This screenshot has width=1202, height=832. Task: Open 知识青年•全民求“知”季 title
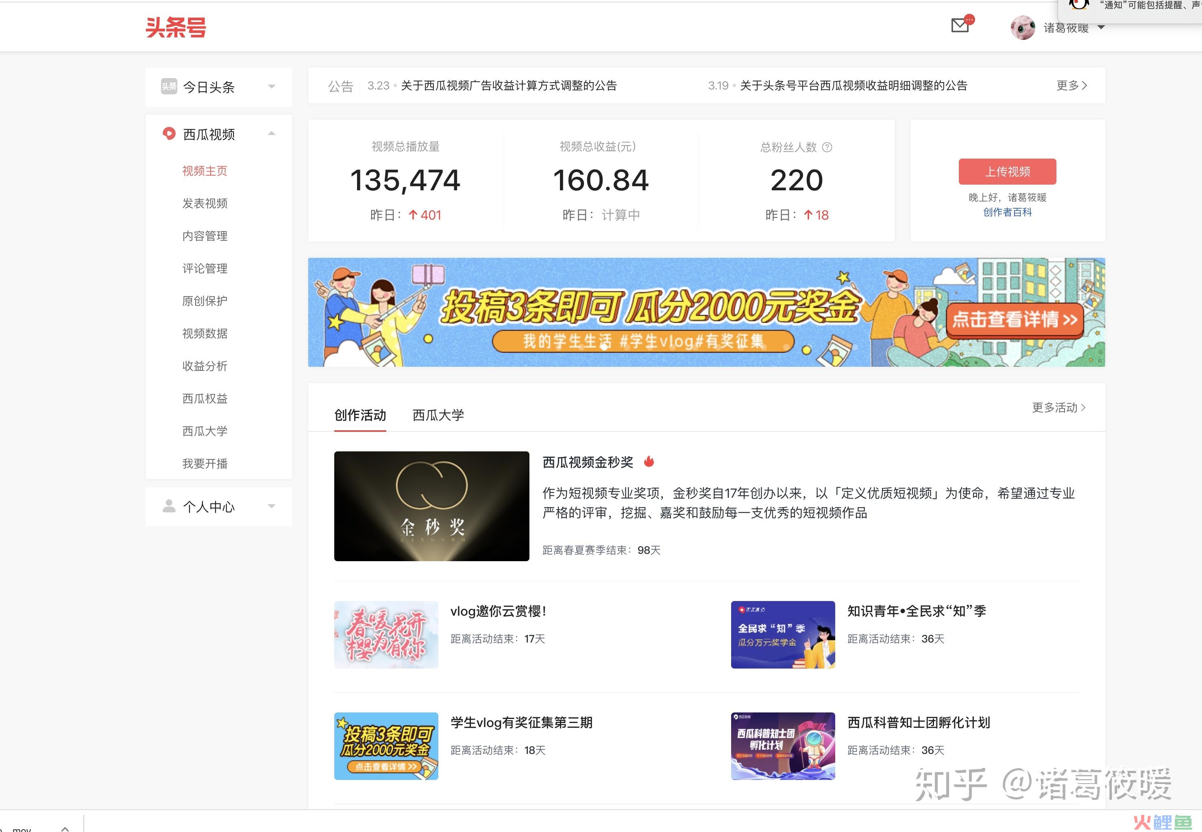(x=917, y=612)
